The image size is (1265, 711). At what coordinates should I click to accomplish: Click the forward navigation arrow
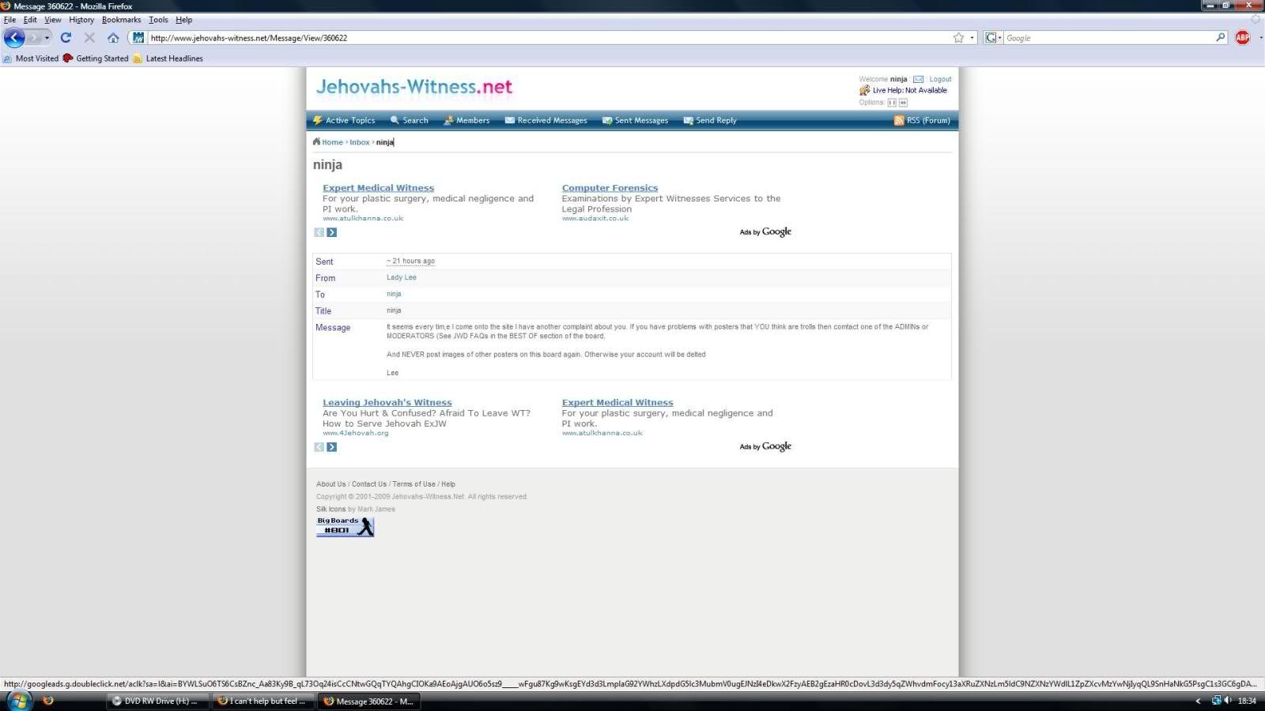tap(34, 37)
